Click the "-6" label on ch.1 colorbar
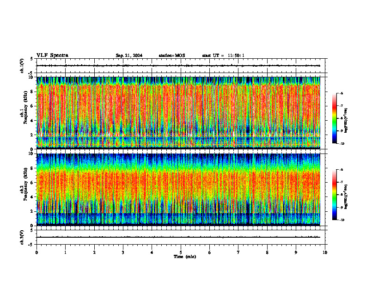 coord(341,93)
